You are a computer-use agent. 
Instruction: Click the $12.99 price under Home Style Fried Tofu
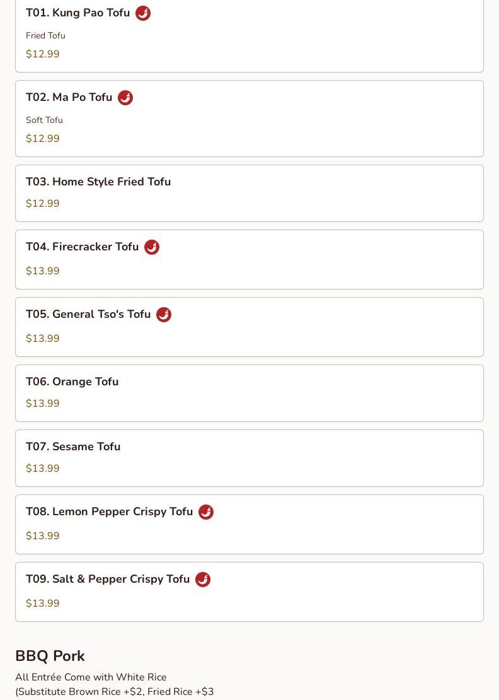[43, 204]
